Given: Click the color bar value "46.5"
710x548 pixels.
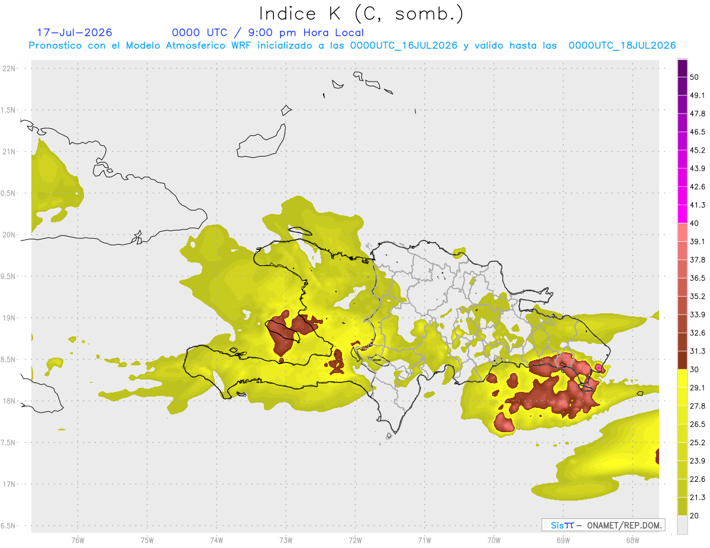Looking at the screenshot, I should tap(697, 132).
